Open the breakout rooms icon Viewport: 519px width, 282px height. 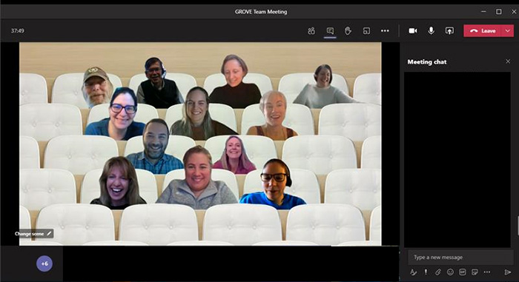click(366, 31)
